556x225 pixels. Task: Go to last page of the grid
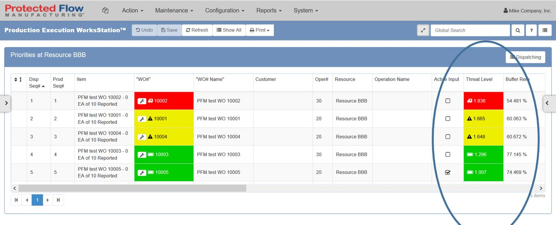[x=58, y=200]
